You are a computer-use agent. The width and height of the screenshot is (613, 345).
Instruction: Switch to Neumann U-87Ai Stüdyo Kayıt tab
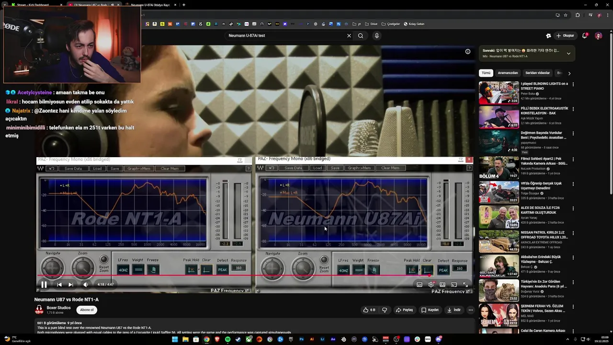[x=149, y=5]
